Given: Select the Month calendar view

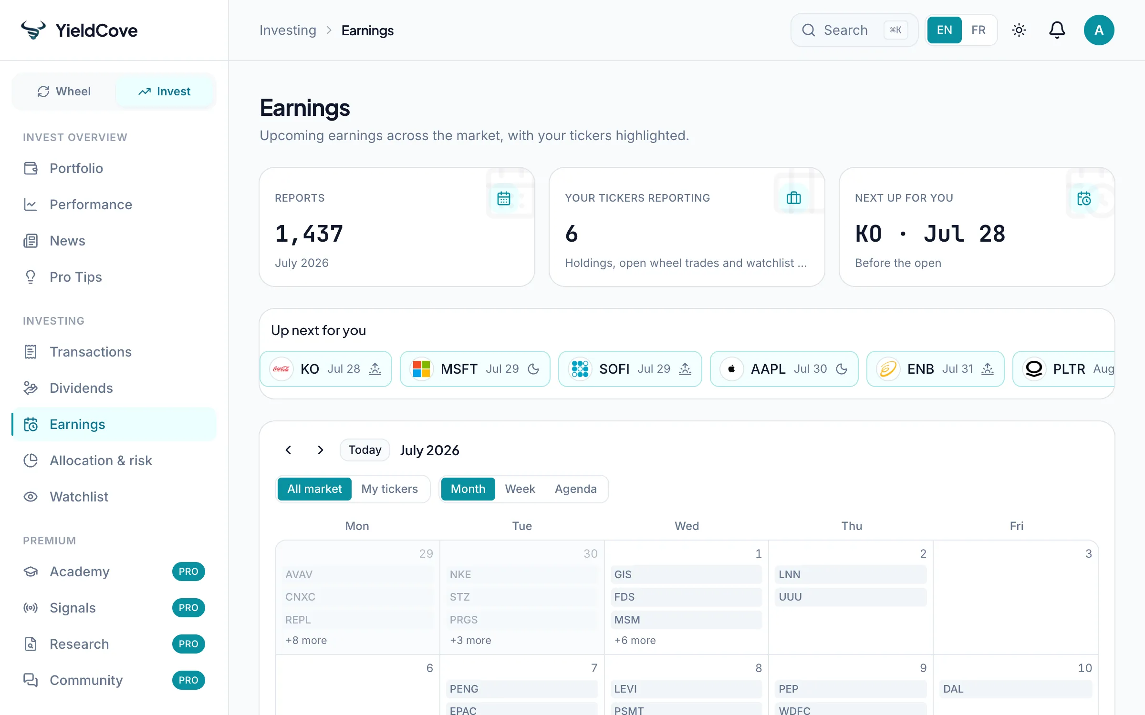Looking at the screenshot, I should coord(468,489).
